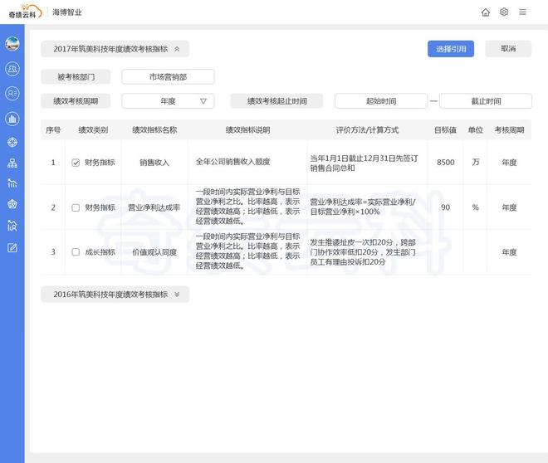
Task: Open the target crosshair goals icon
Action: pyautogui.click(x=12, y=142)
